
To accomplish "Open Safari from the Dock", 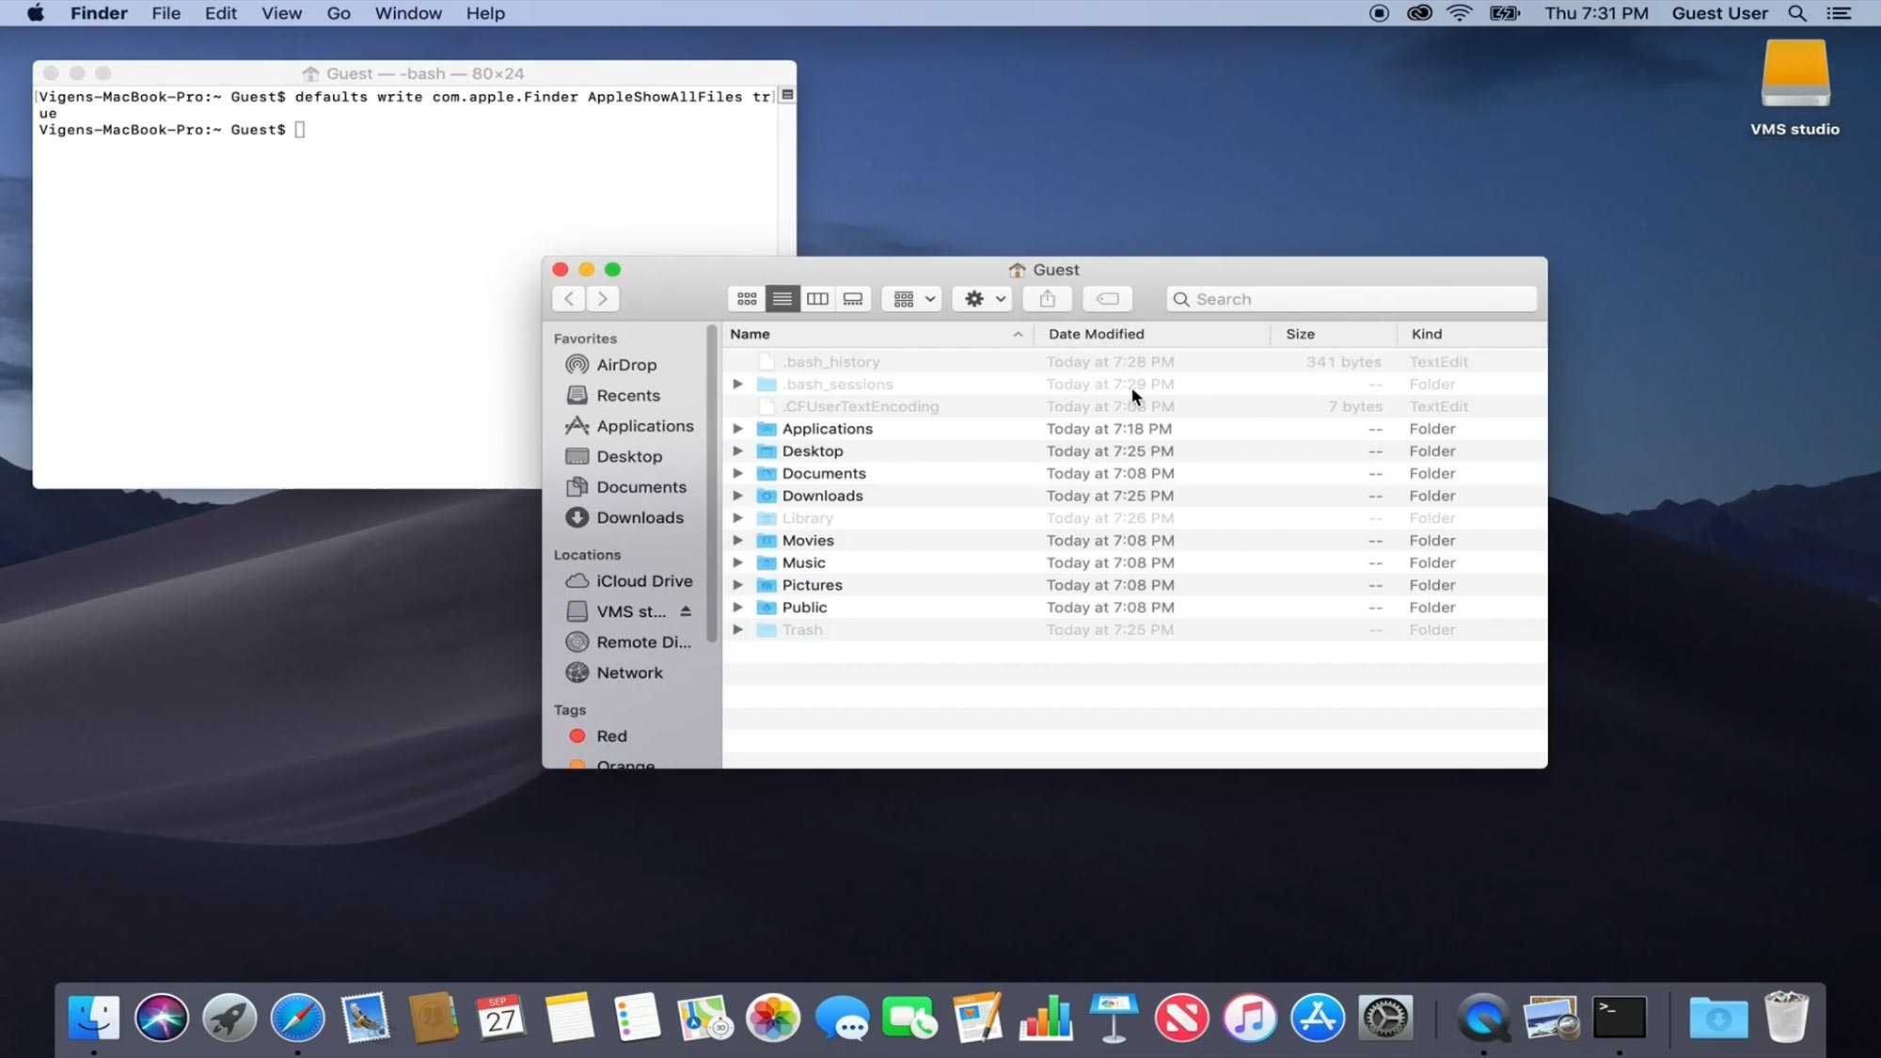I will [297, 1018].
